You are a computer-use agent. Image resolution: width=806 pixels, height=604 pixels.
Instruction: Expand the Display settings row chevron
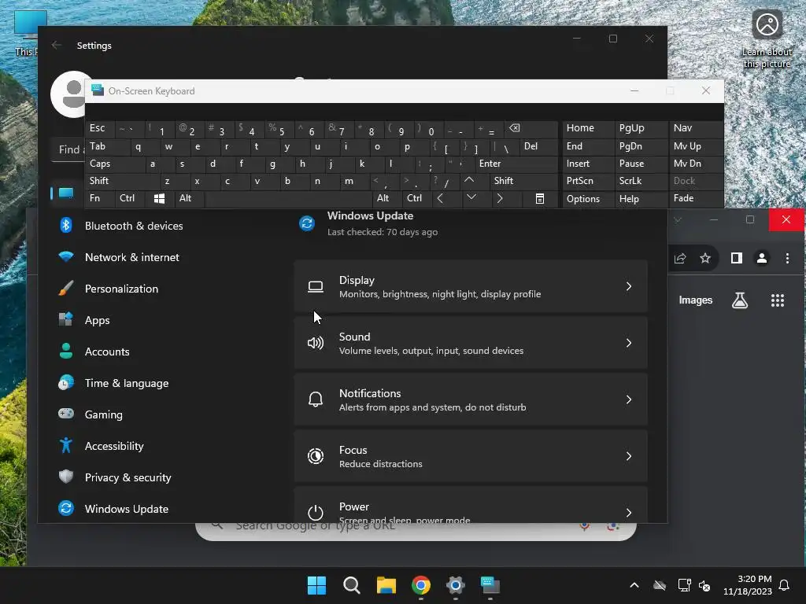point(629,286)
